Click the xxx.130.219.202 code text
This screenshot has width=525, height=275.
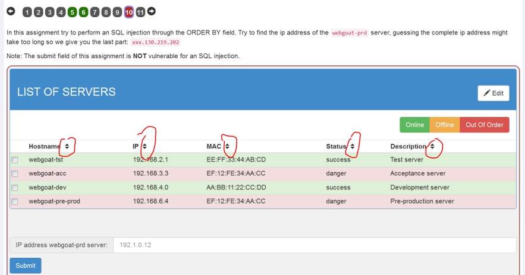tap(156, 42)
